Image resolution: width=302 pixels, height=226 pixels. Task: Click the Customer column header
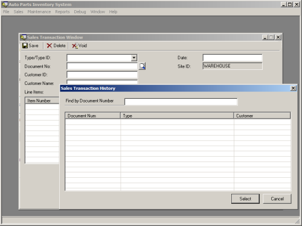pos(262,116)
